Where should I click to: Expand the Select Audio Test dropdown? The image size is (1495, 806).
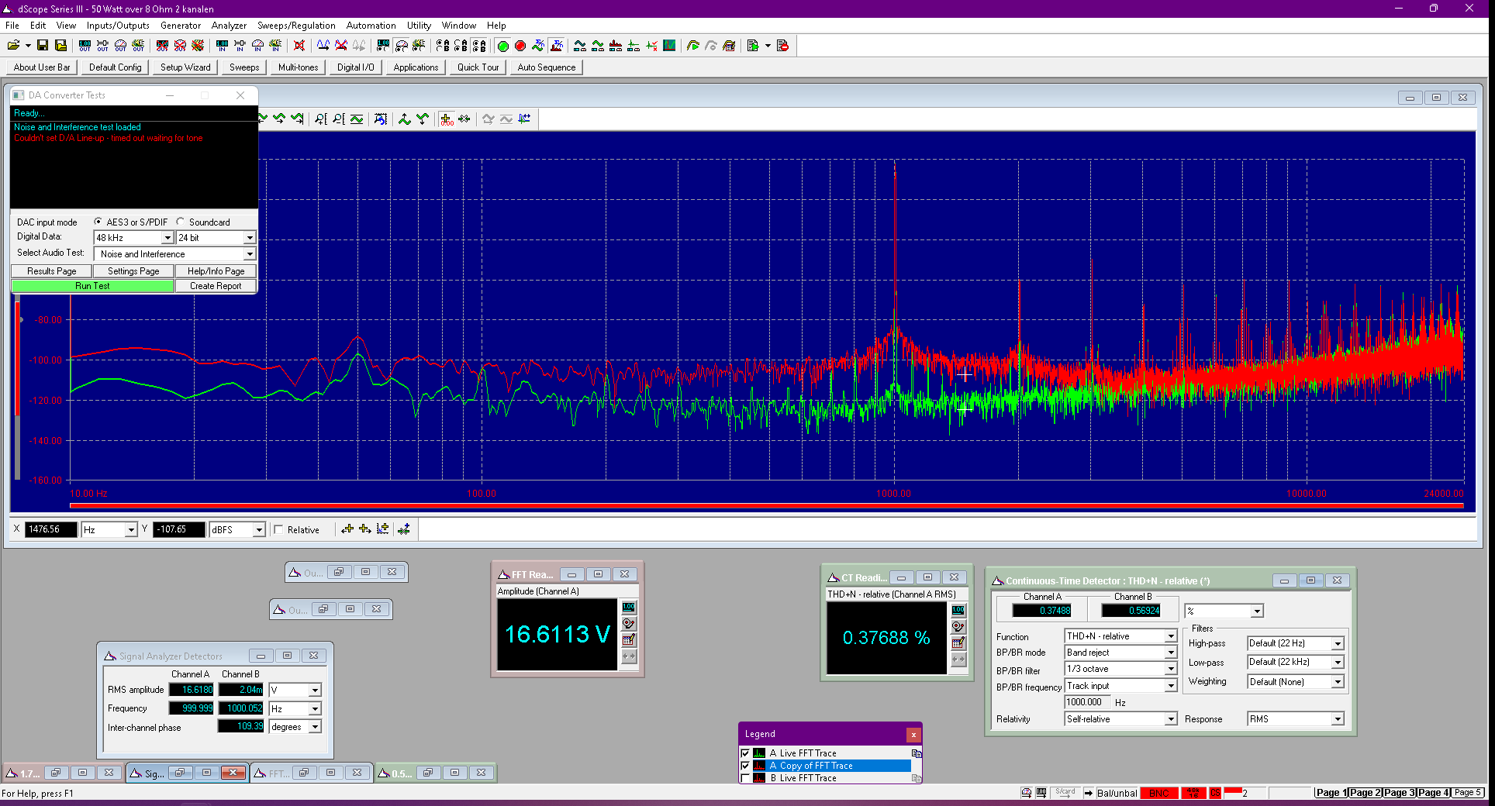click(x=249, y=254)
